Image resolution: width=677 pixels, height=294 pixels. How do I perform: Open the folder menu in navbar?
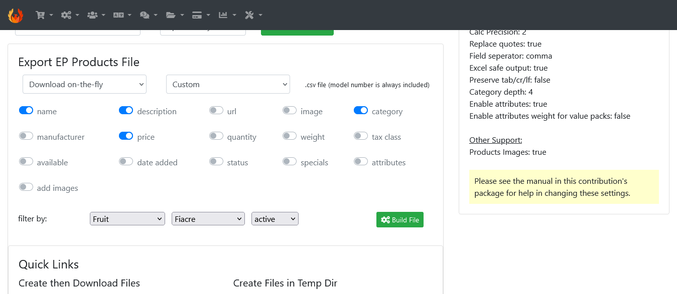[x=175, y=15]
